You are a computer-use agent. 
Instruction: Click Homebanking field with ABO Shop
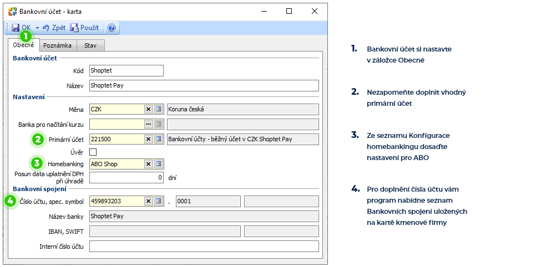[x=117, y=164]
